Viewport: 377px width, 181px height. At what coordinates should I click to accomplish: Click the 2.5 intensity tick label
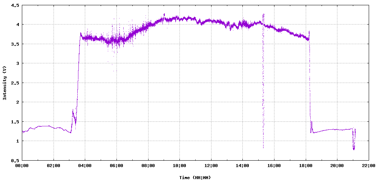(x=15, y=83)
